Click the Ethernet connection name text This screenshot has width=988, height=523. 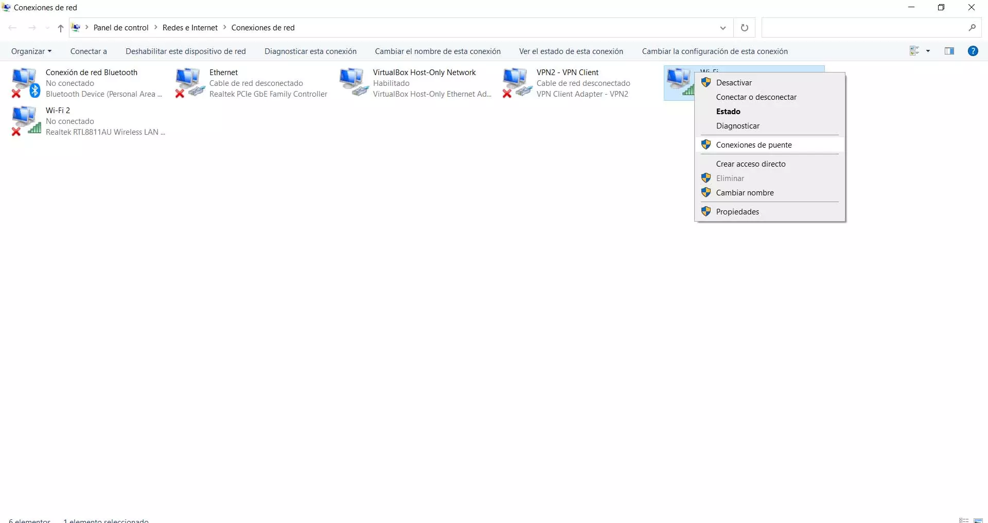pos(223,73)
